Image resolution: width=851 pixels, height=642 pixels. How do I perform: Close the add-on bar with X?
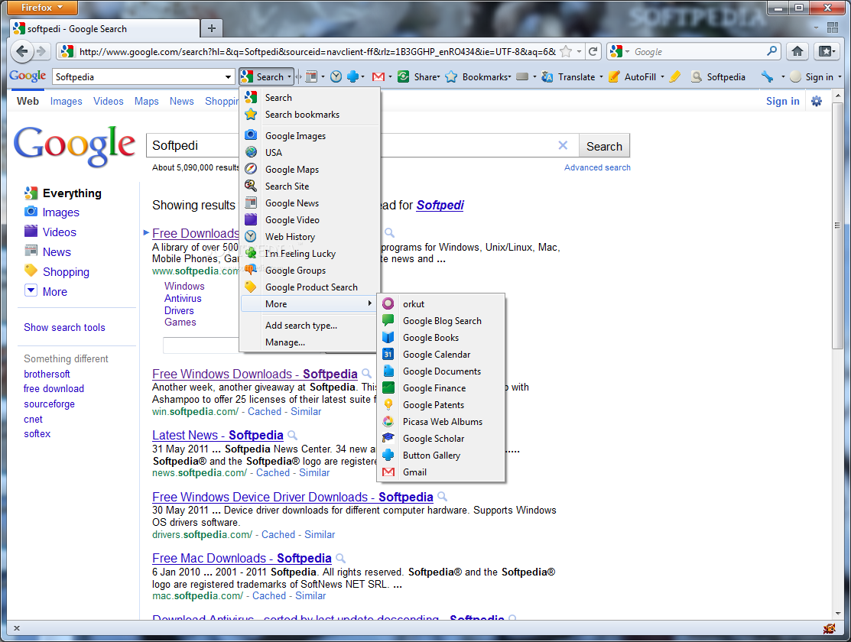[x=17, y=628]
